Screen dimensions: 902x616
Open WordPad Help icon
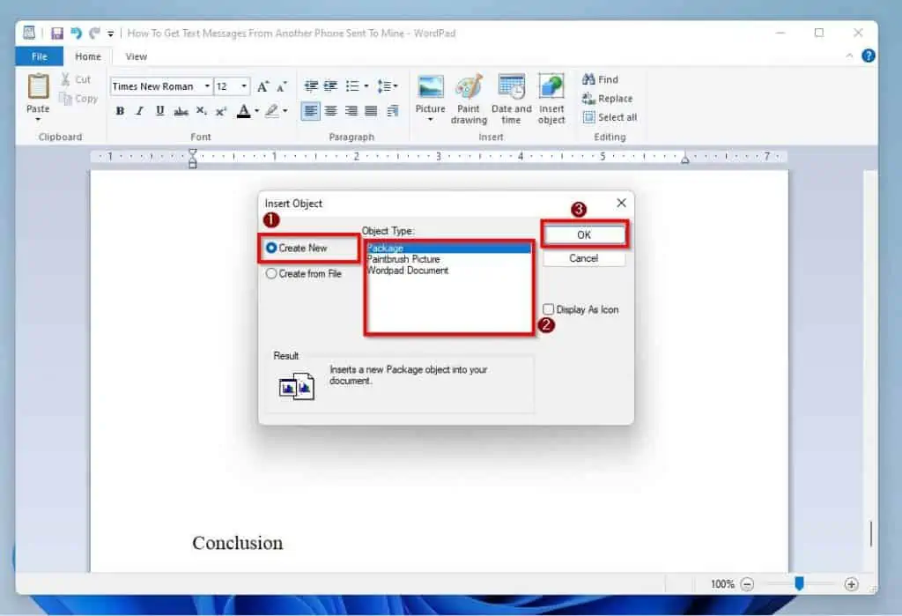click(x=868, y=56)
